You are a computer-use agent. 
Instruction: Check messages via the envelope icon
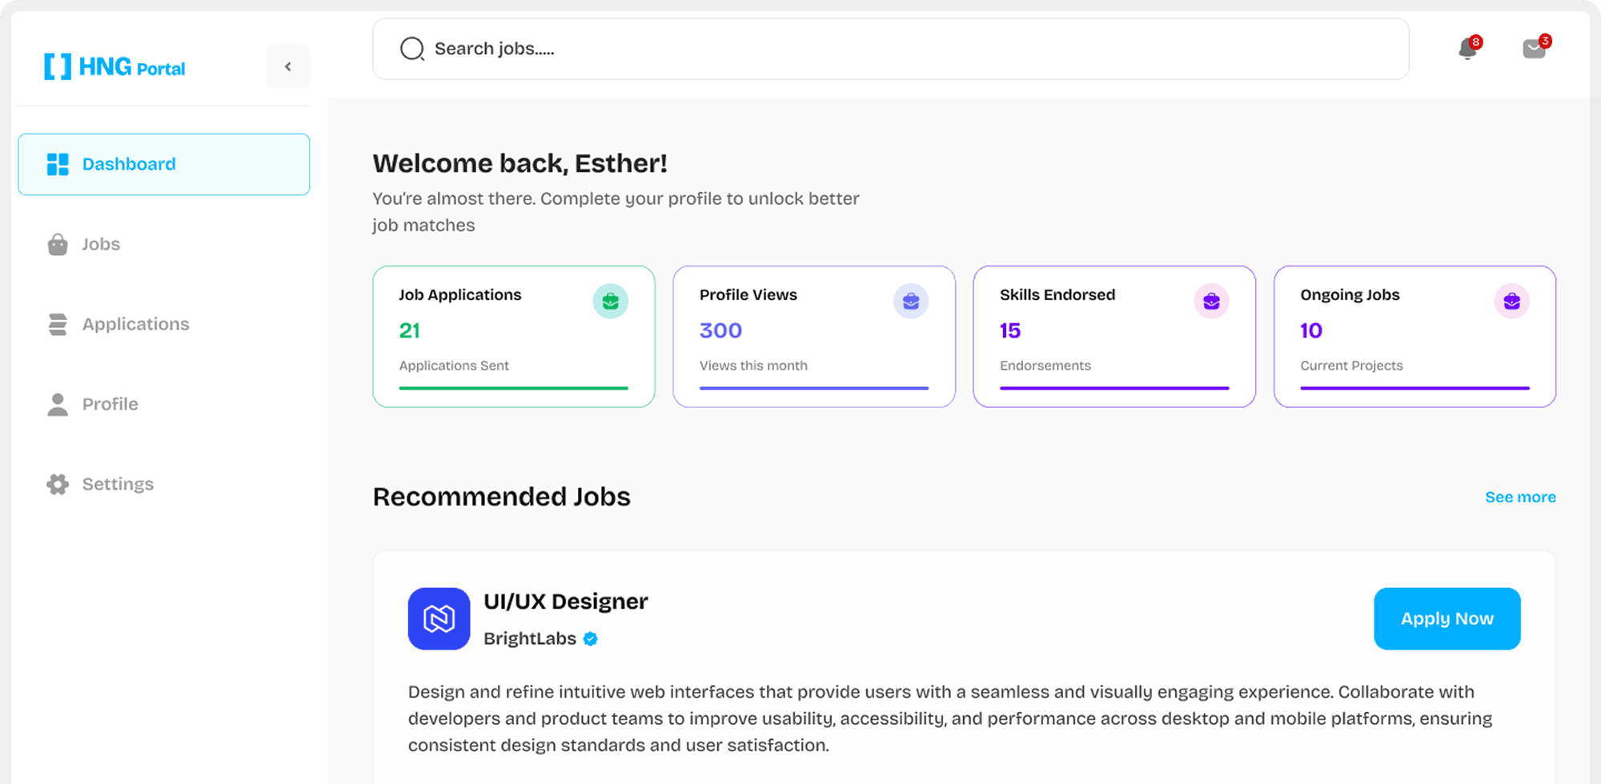coord(1535,49)
